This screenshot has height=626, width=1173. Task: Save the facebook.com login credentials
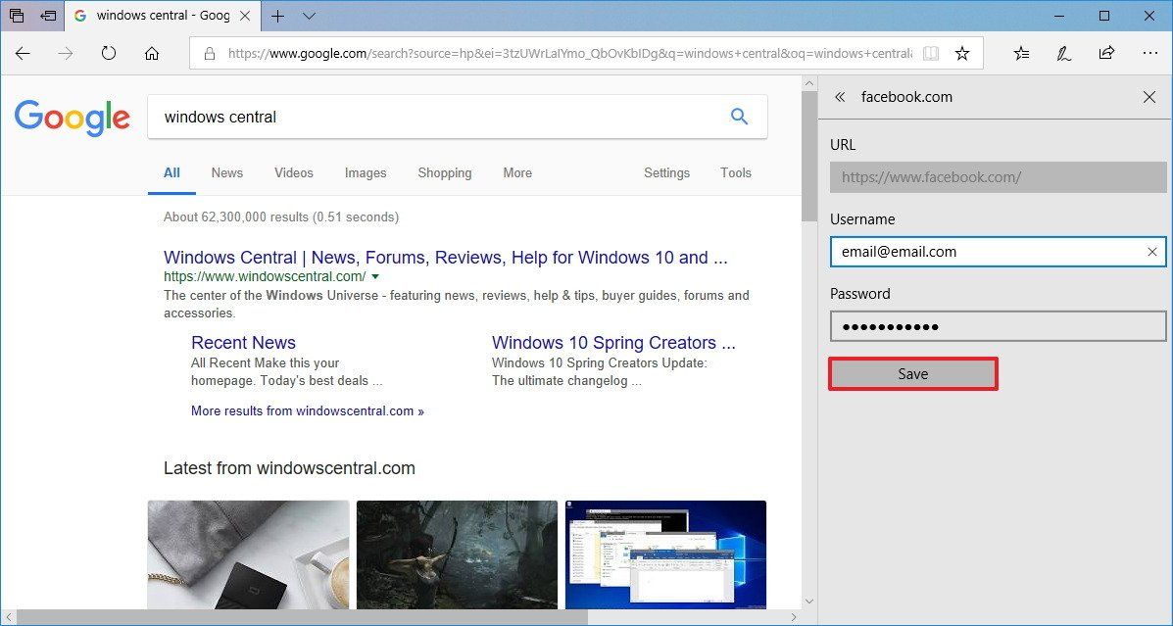(912, 373)
